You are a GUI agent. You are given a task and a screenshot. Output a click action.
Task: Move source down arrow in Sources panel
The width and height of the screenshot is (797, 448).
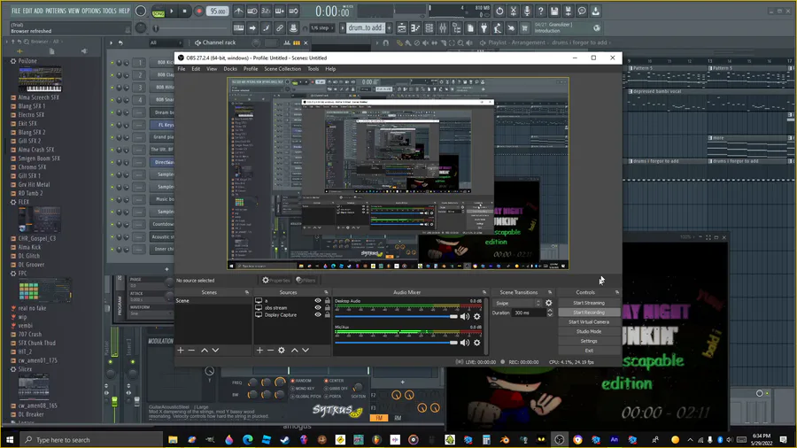pos(306,350)
